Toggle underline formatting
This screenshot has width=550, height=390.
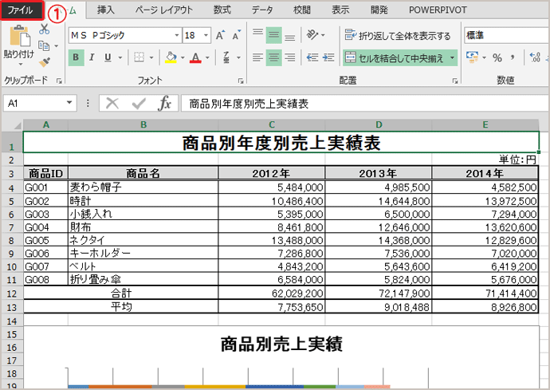tap(108, 57)
